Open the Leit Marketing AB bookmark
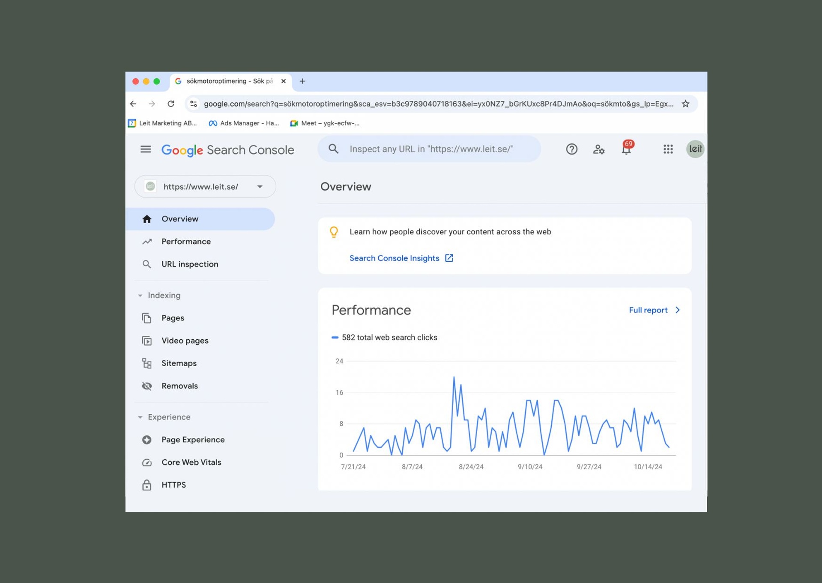 coord(163,123)
